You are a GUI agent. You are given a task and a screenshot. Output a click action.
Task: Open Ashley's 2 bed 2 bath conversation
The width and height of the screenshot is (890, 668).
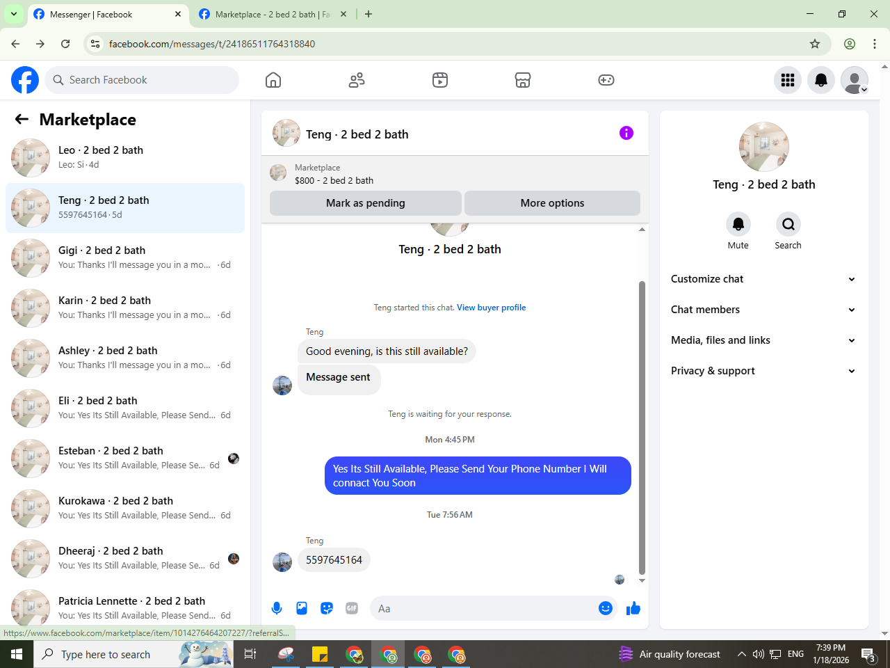(x=125, y=358)
